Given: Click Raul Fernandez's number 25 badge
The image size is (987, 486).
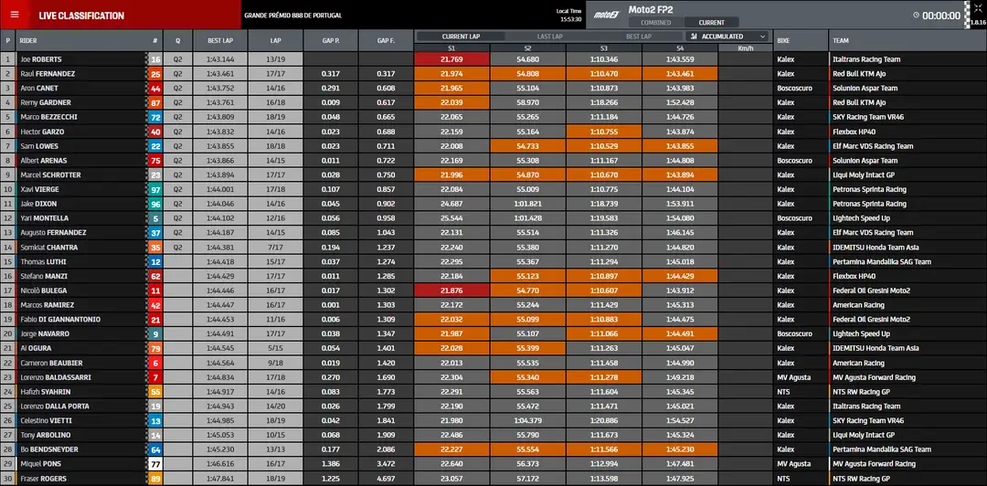Looking at the screenshot, I should 154,74.
